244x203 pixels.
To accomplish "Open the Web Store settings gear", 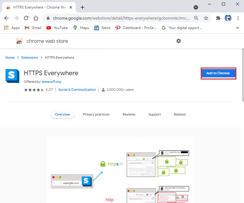I will 179,41.
